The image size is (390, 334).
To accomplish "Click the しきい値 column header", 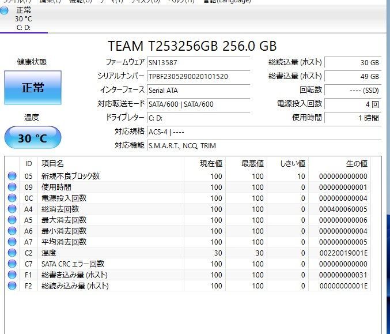I will click(288, 164).
